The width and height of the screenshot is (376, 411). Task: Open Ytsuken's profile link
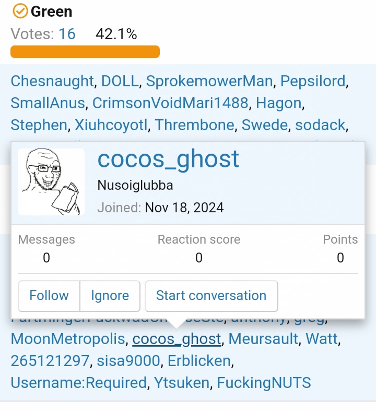pos(182,383)
